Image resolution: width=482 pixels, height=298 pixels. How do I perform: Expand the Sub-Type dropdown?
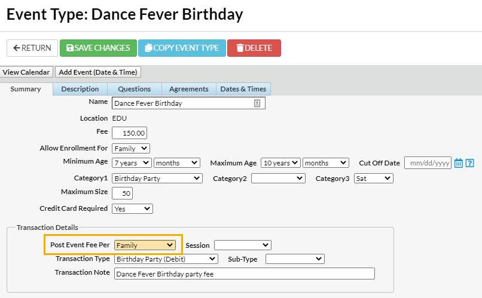click(x=295, y=259)
